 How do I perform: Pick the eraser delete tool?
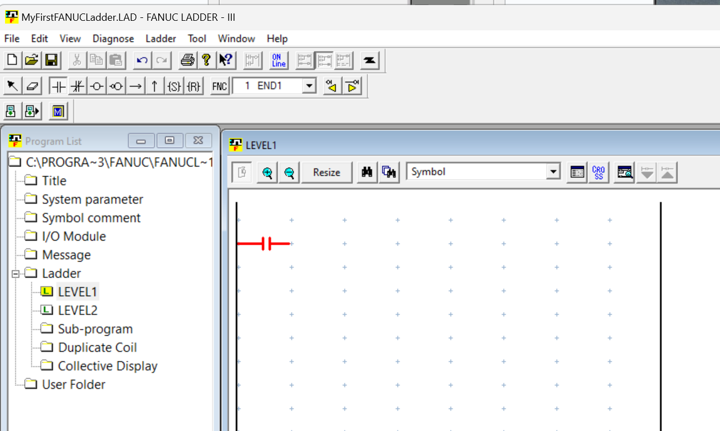(32, 86)
